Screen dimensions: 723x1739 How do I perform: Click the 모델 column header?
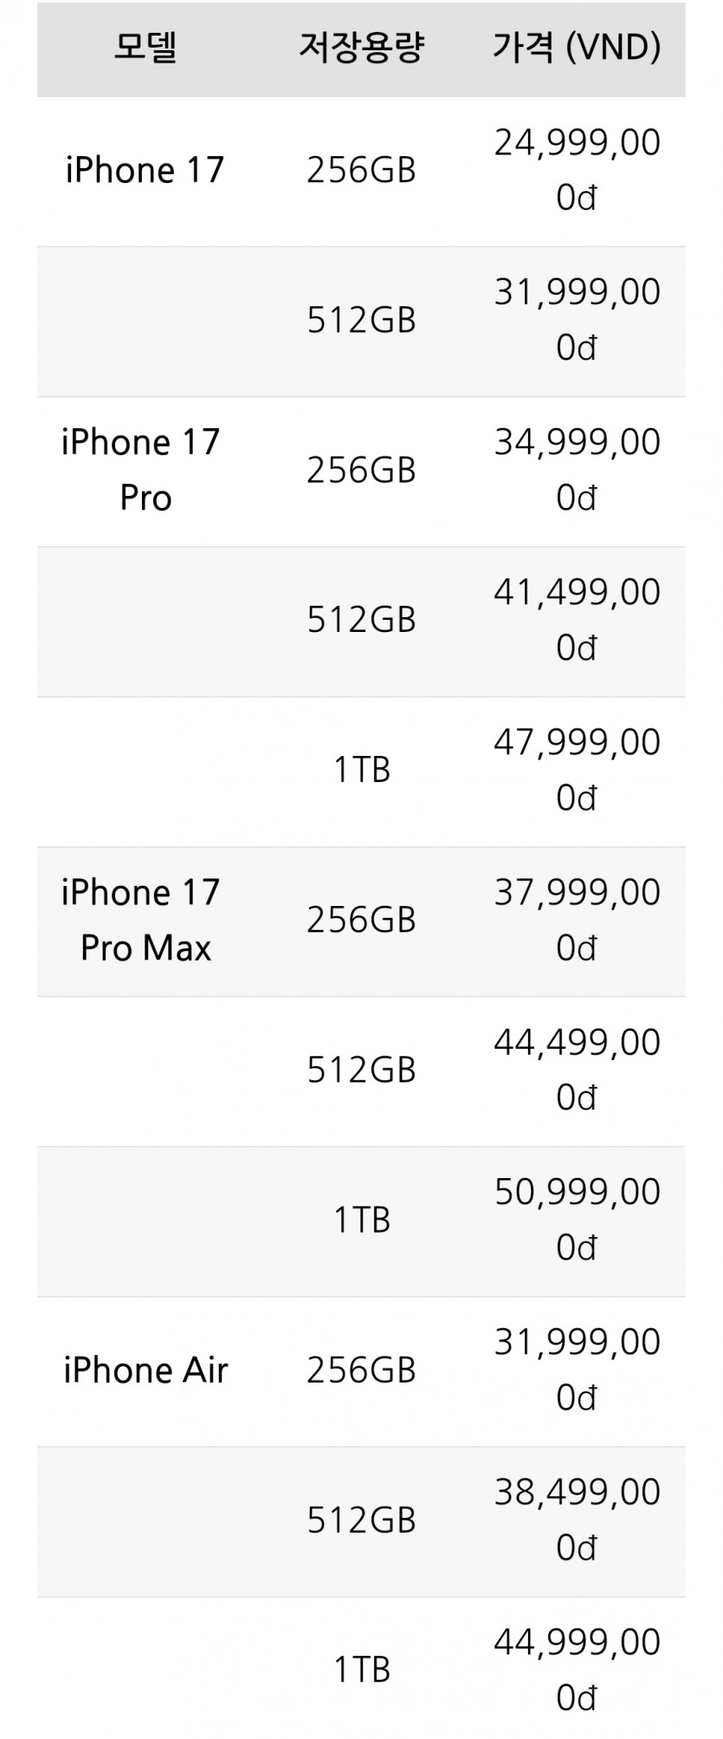point(145,47)
